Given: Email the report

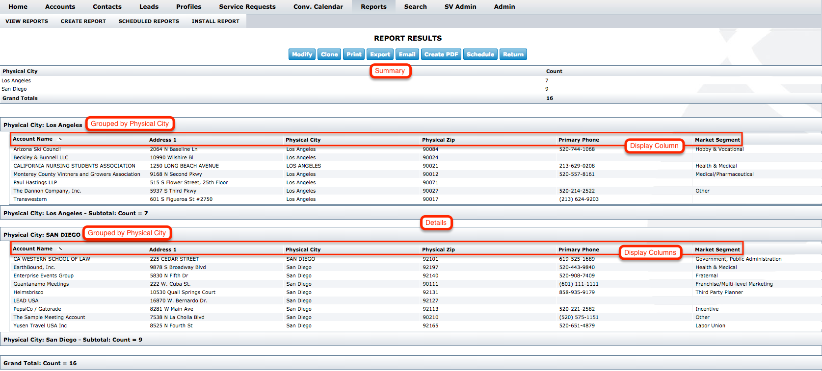Looking at the screenshot, I should [407, 54].
